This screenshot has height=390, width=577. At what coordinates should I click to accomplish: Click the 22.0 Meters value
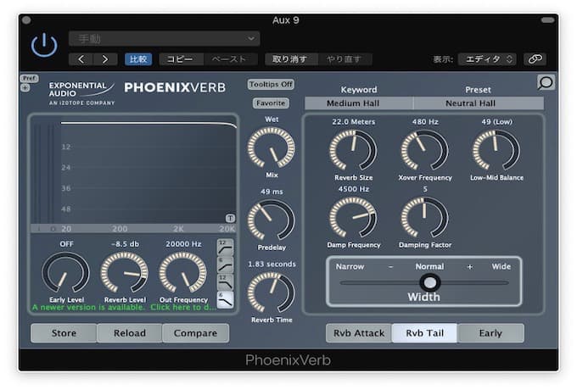(x=354, y=122)
